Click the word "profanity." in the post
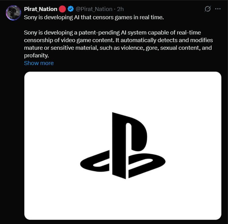 pyautogui.click(x=36, y=56)
